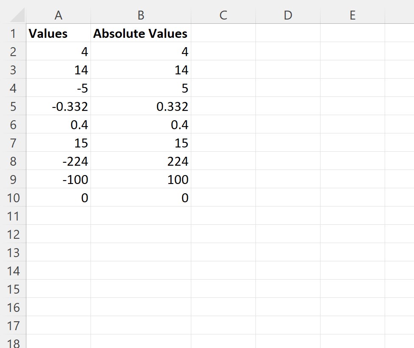
Task: Select column header E
Action: click(x=352, y=15)
